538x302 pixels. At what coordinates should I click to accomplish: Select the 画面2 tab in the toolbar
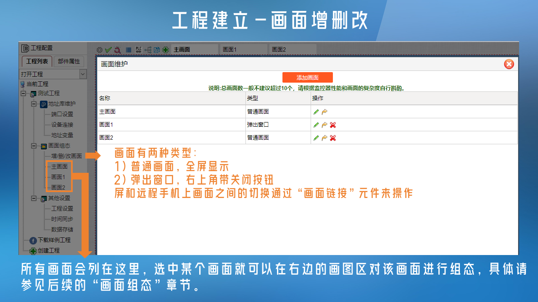pos(292,49)
